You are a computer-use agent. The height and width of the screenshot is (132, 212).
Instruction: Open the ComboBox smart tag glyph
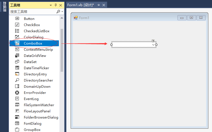pos(153,41)
